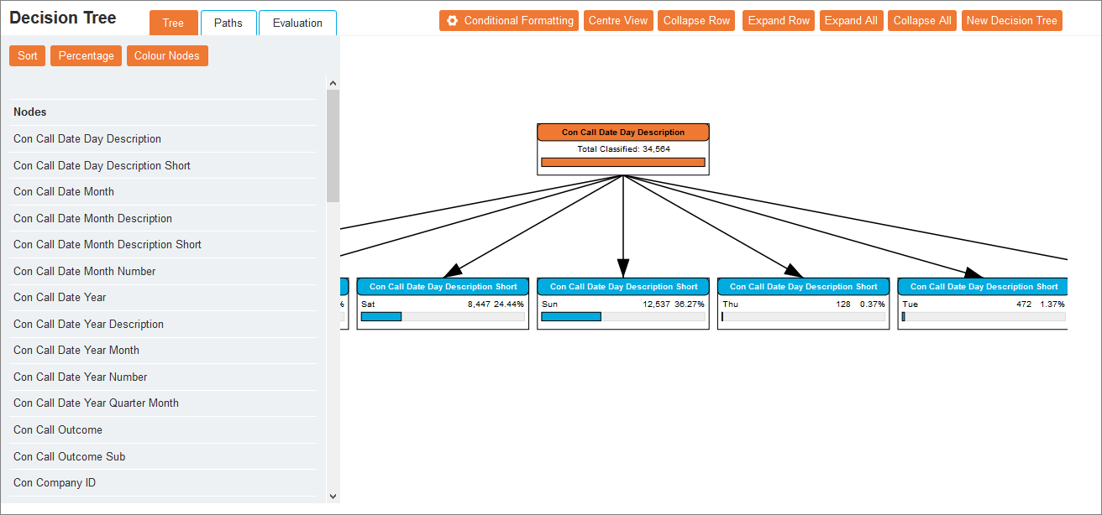Select 'Con Call Date Month' node entry
Image resolution: width=1102 pixels, height=515 pixels.
165,192
